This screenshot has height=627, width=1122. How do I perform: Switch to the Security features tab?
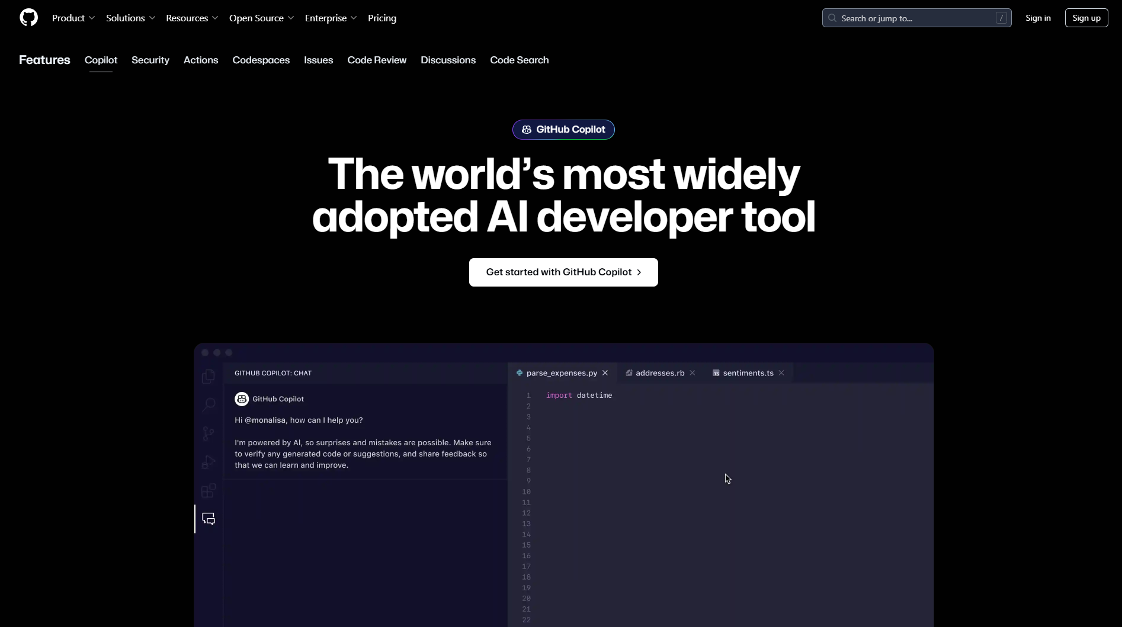point(150,60)
